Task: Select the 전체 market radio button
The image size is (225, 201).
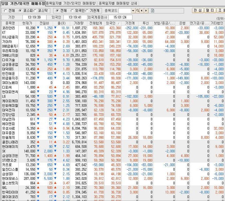Action: click(6, 11)
